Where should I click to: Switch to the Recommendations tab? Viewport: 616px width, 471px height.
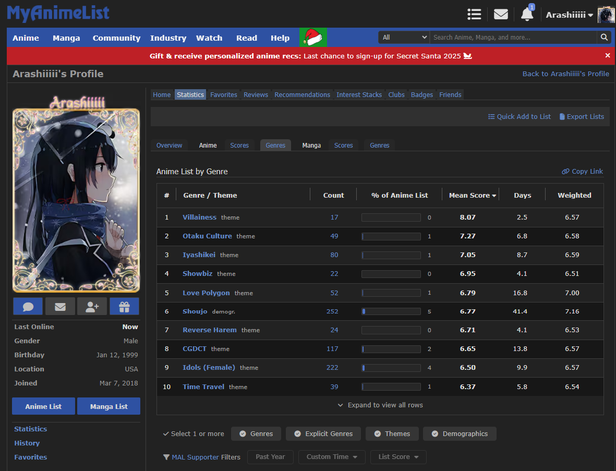(302, 95)
